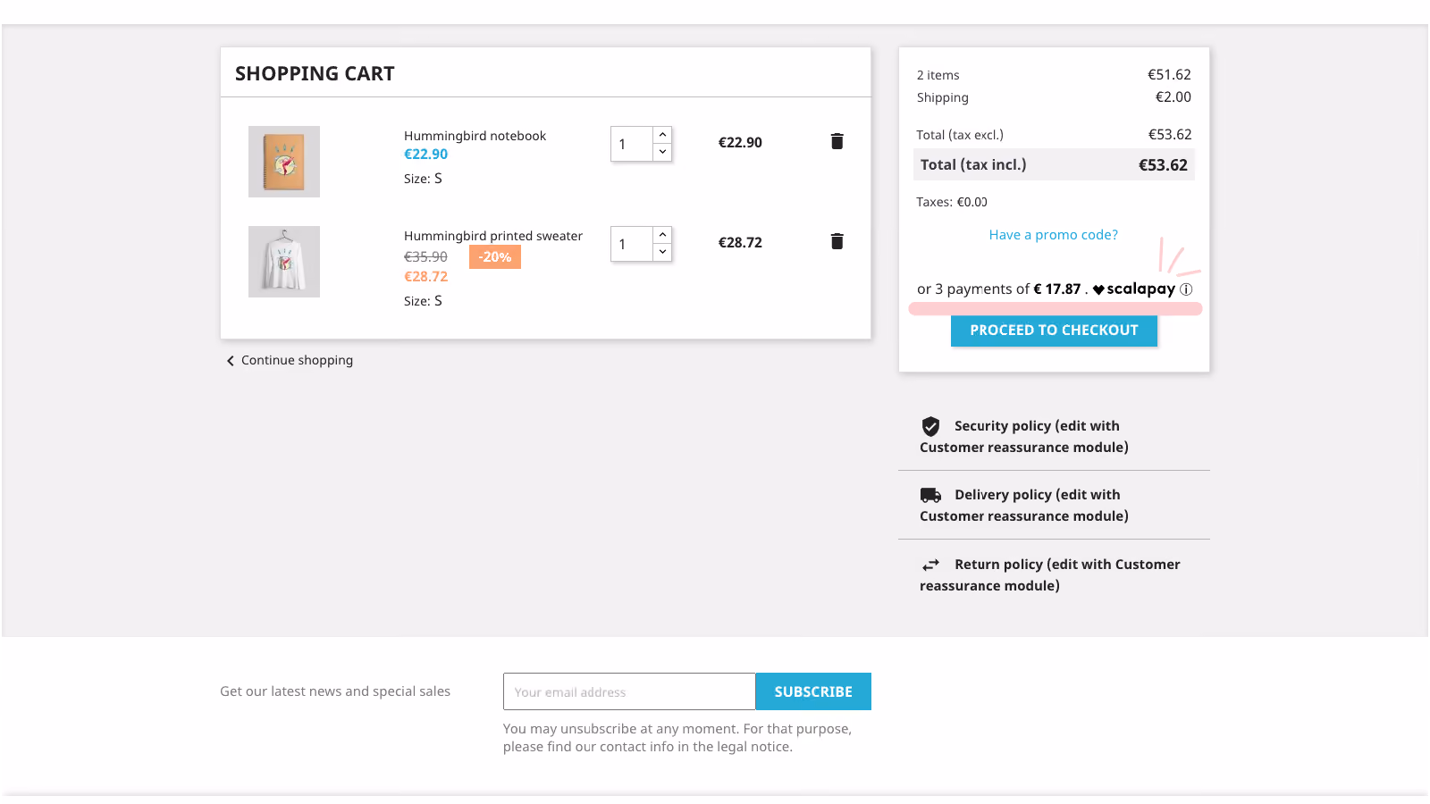Click the -20% discount badge
Viewport: 1430px width, 804px height.
495,257
